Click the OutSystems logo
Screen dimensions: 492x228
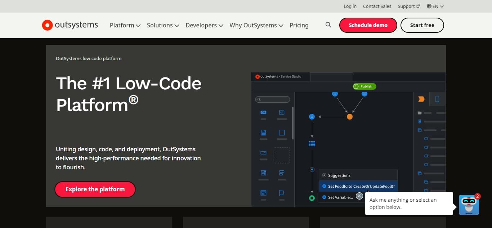70,25
